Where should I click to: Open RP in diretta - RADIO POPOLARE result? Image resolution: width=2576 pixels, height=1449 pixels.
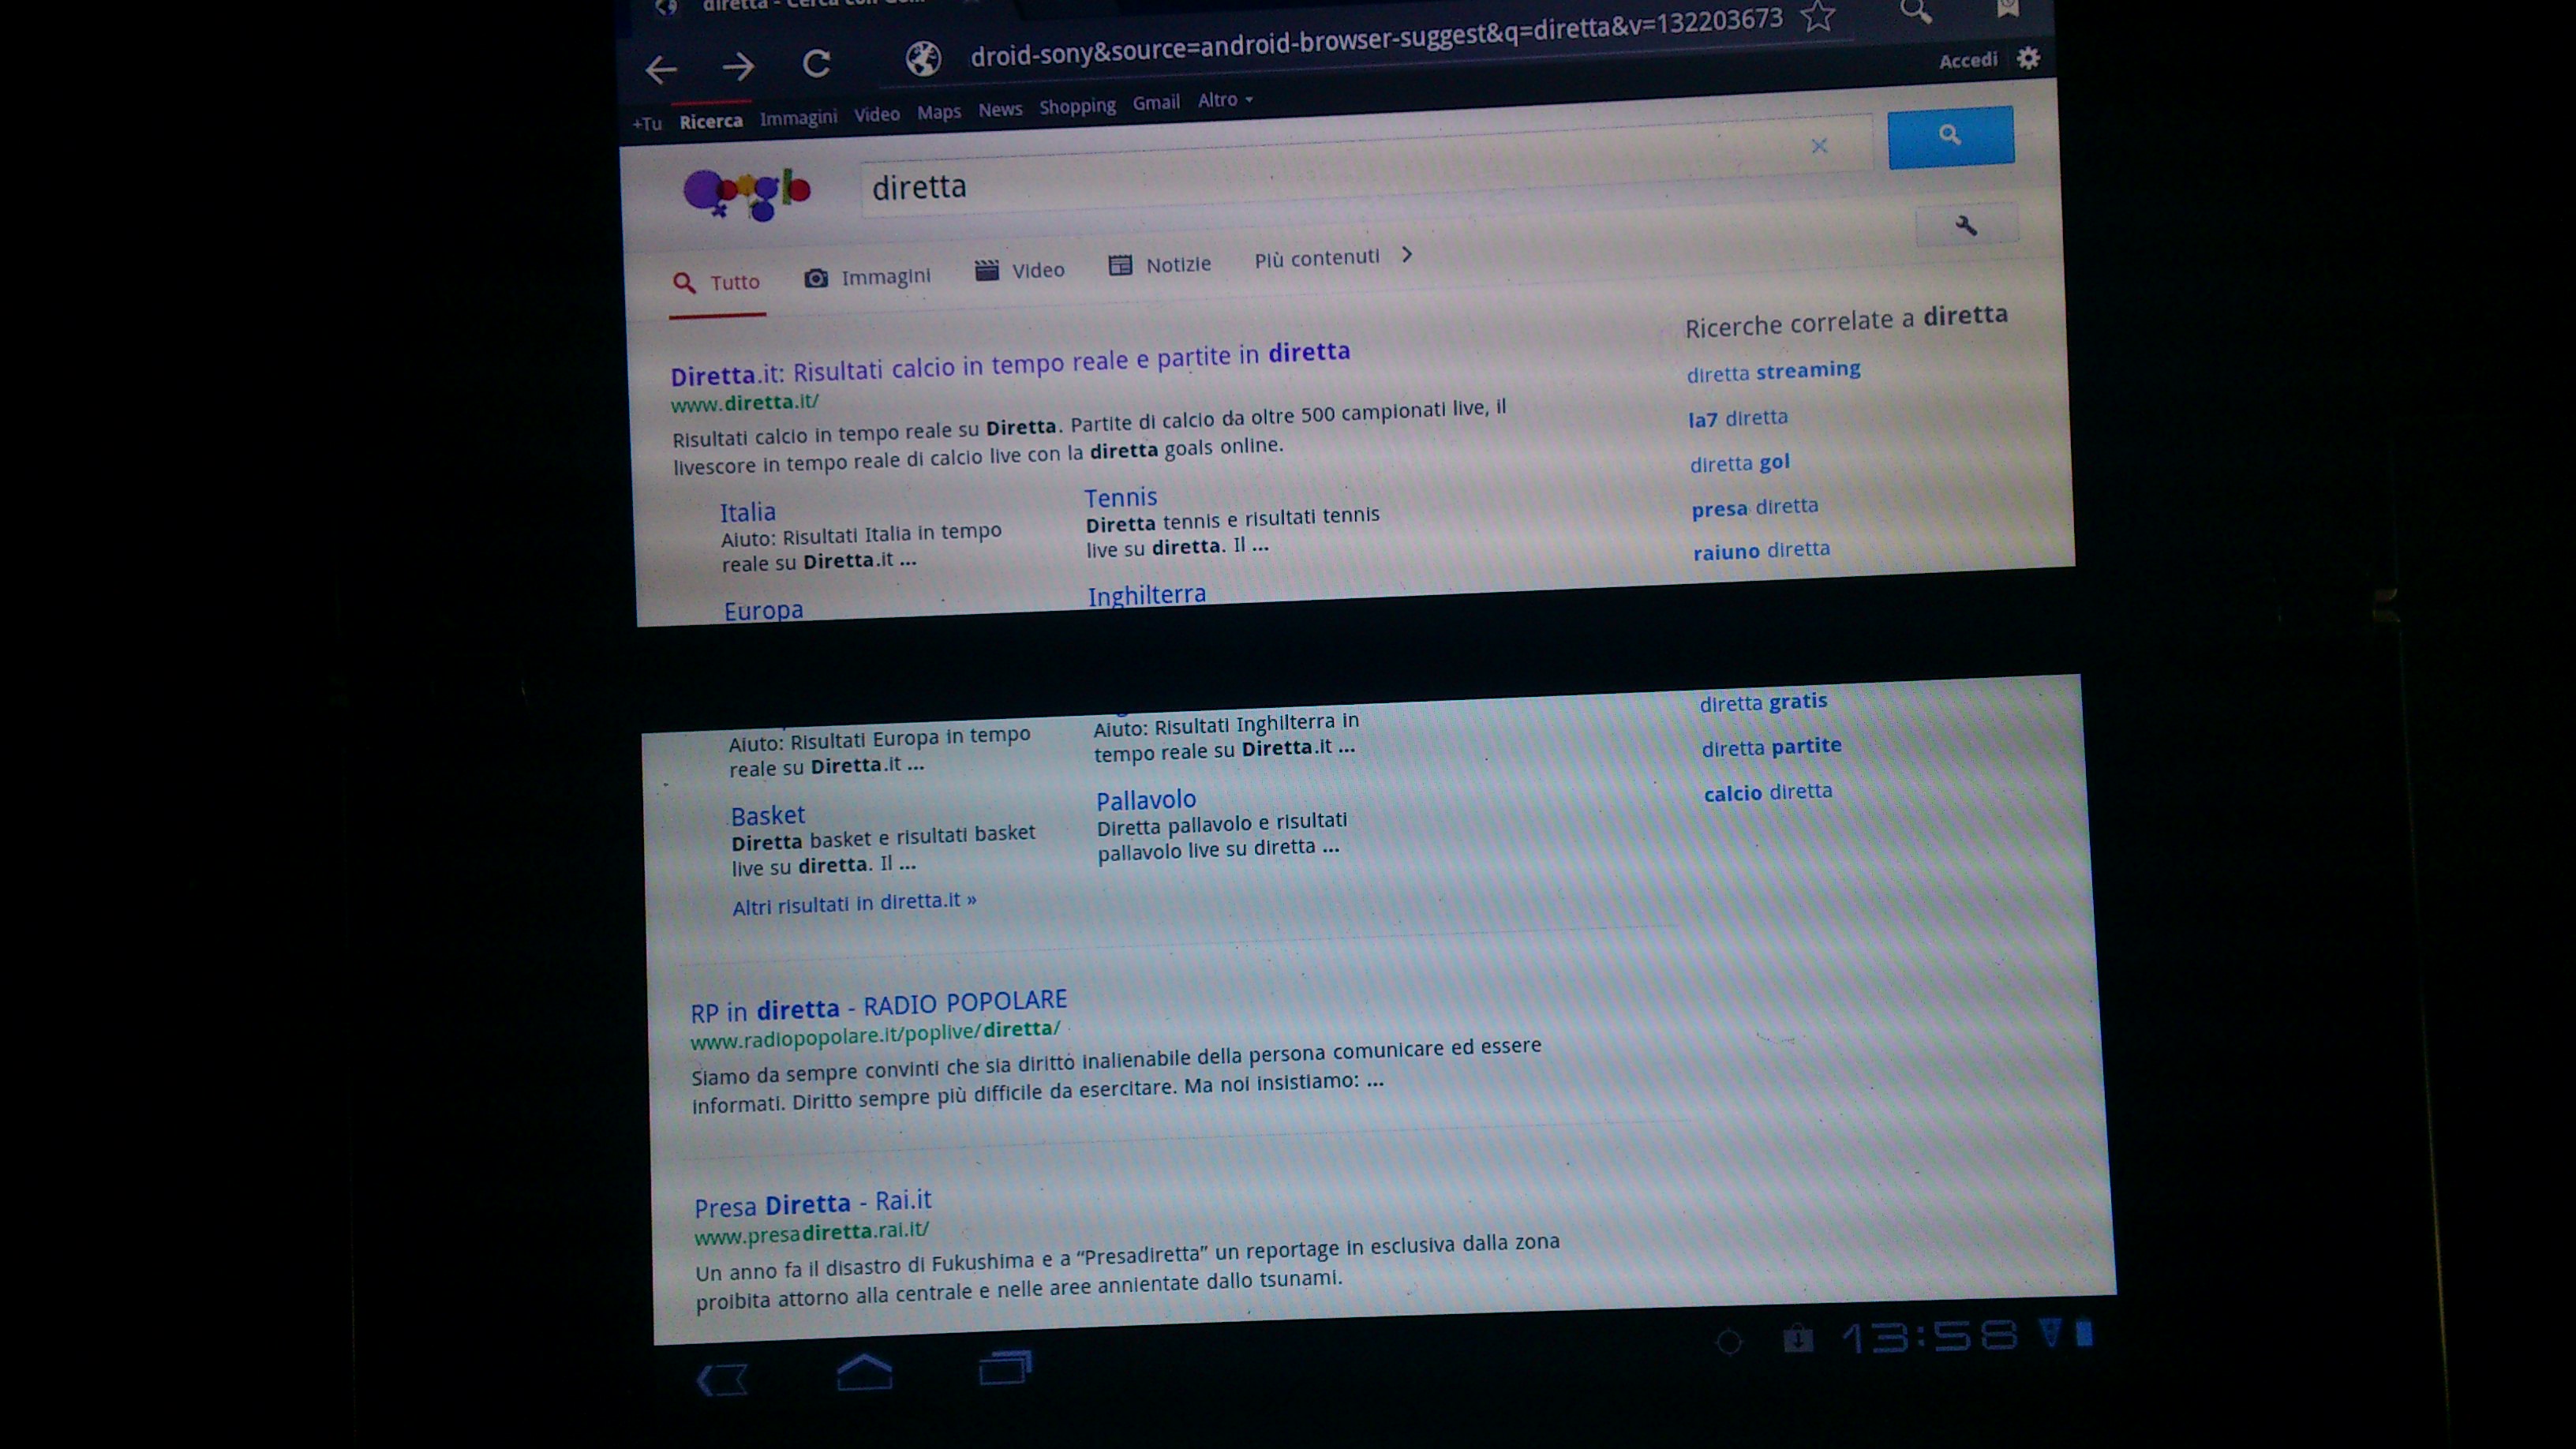879,1006
